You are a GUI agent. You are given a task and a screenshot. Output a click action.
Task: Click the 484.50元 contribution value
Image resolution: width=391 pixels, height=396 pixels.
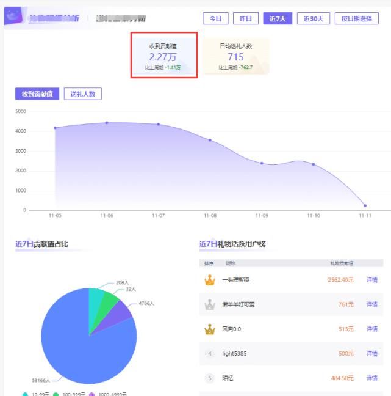pos(342,378)
